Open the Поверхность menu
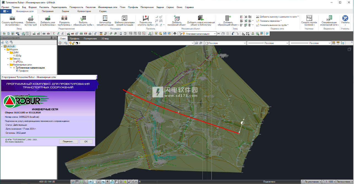 (76, 7)
